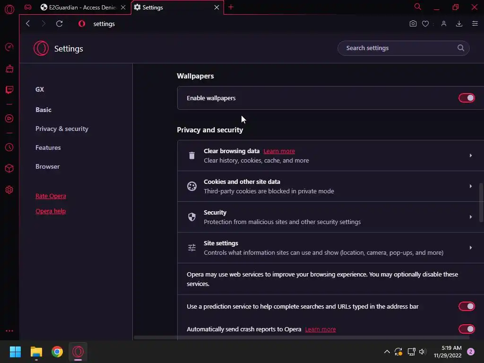The image size is (484, 363).
Task: Open Windows Start menu
Action: coord(15,352)
